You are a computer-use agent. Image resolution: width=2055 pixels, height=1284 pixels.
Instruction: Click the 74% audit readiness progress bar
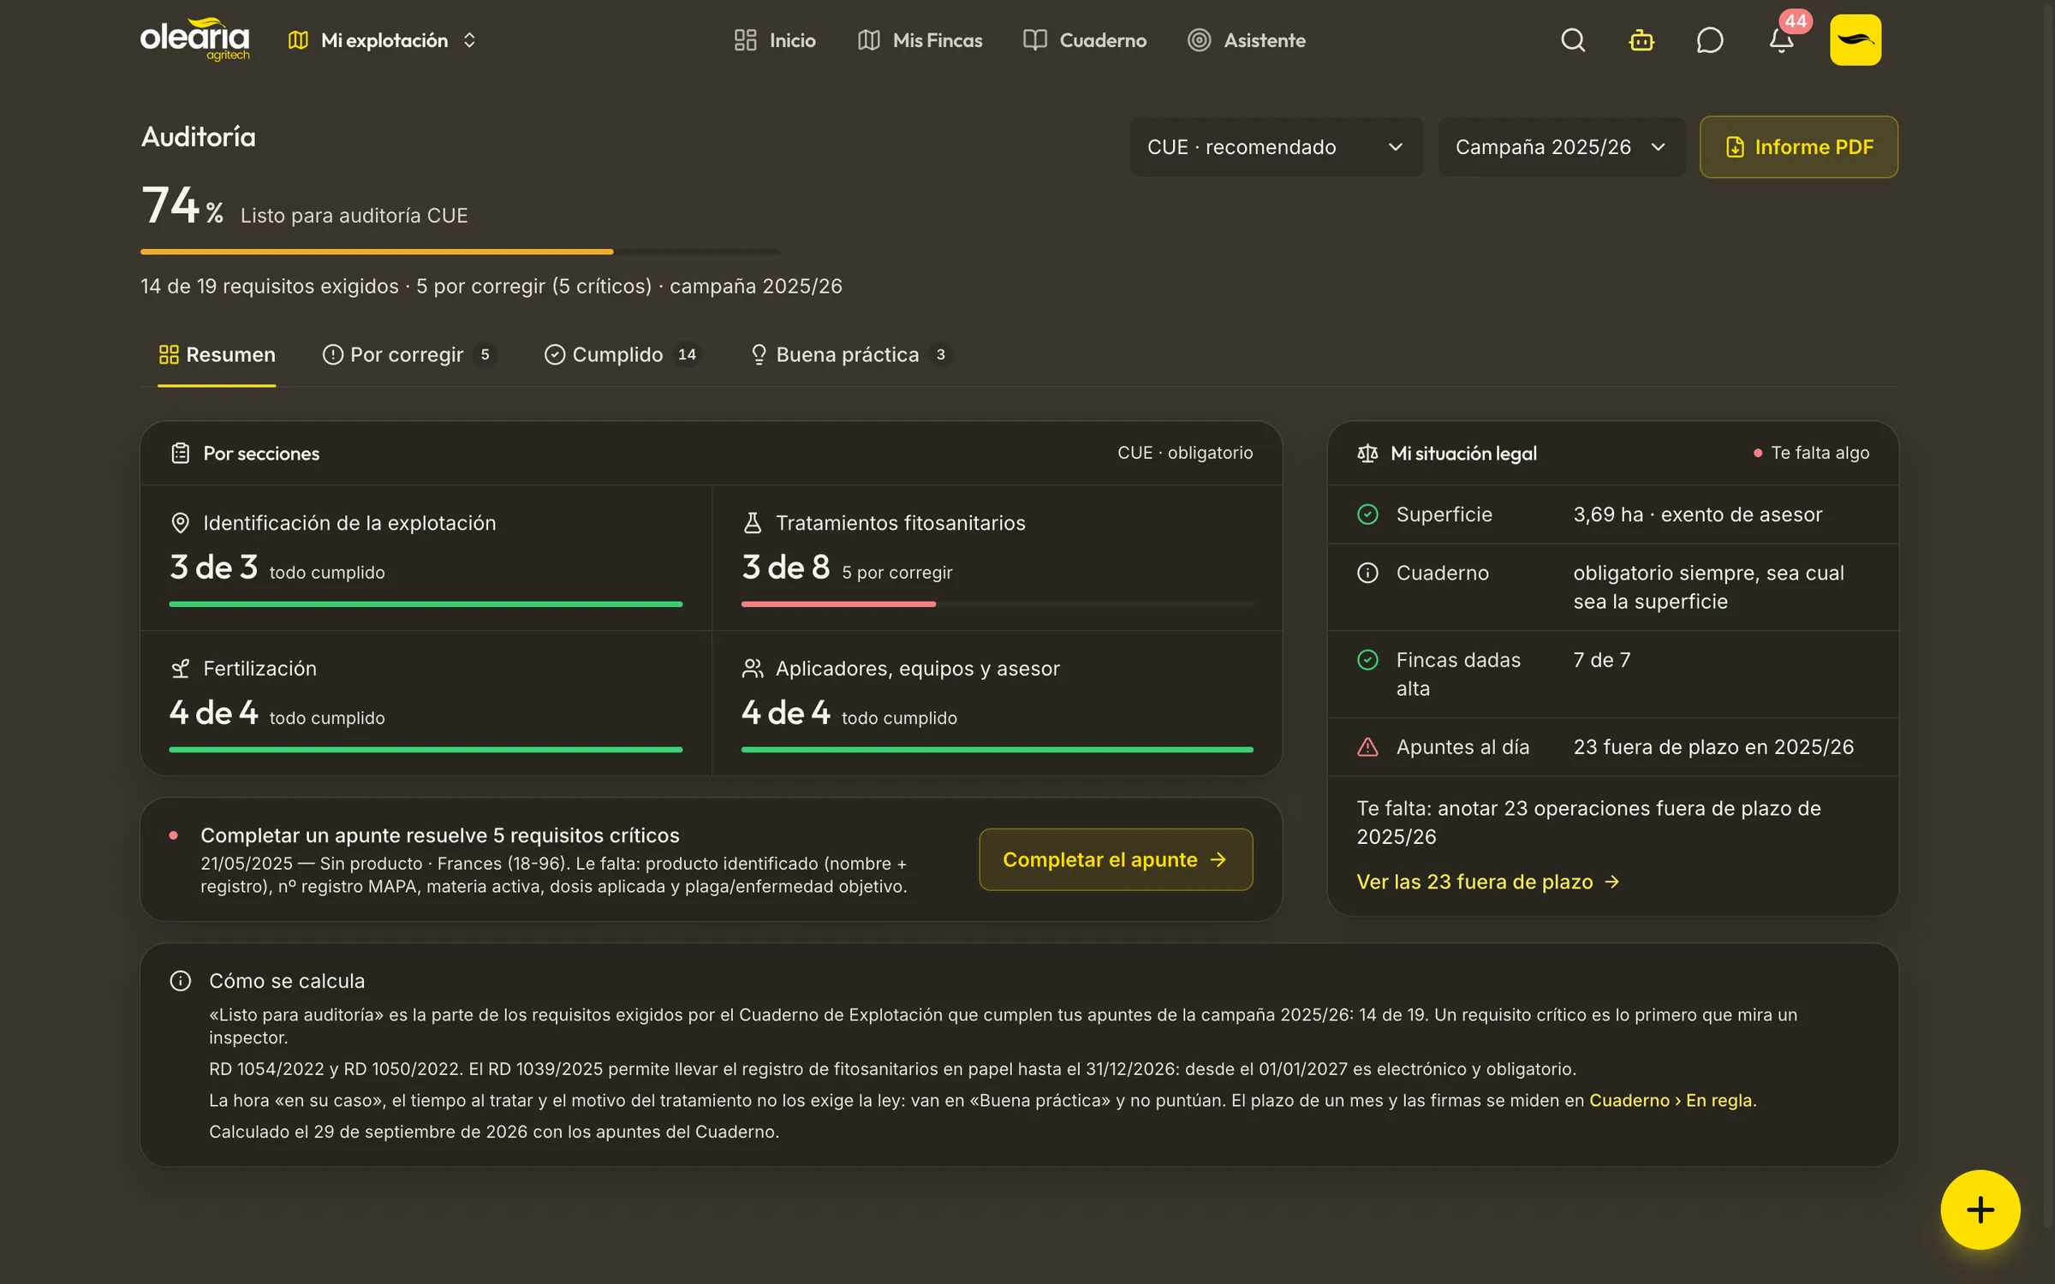[460, 252]
